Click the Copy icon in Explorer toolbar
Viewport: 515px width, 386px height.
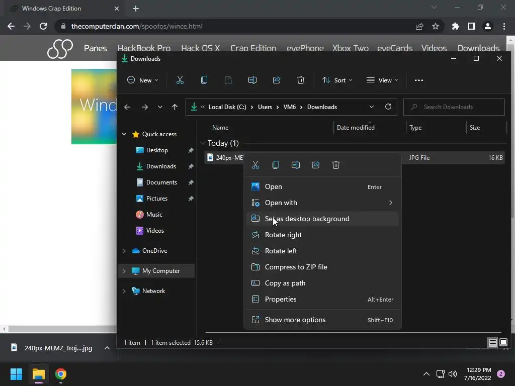(204, 80)
